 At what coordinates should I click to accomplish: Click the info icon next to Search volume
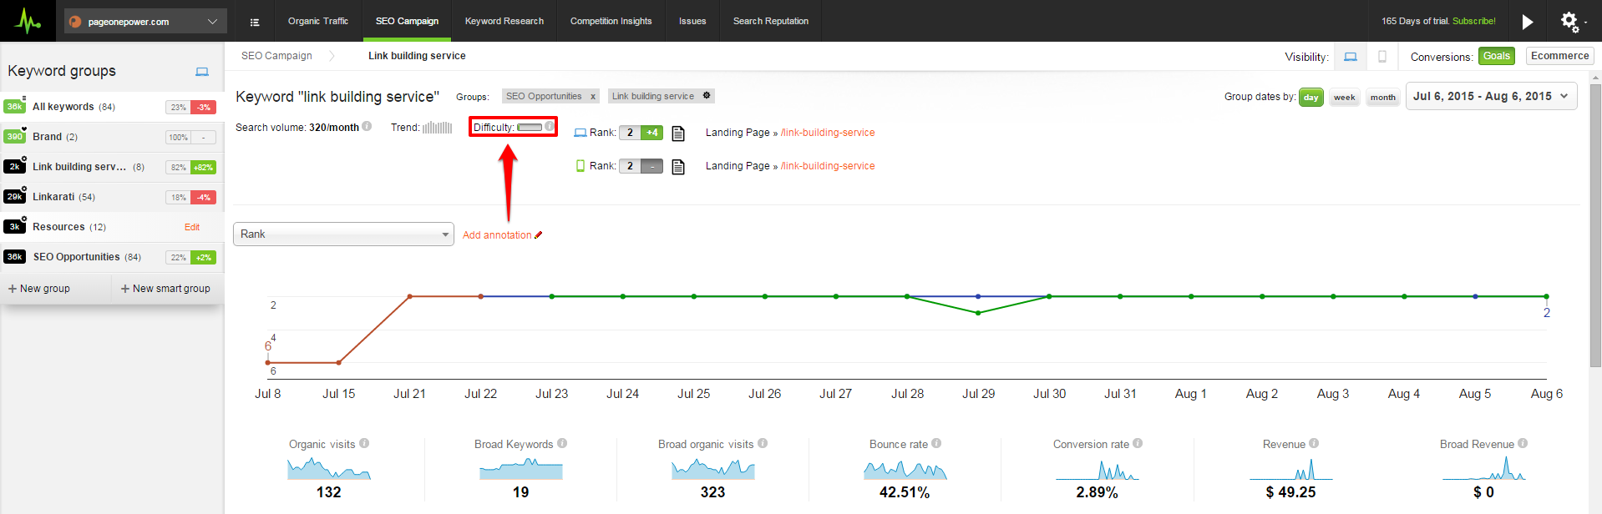pyautogui.click(x=367, y=127)
